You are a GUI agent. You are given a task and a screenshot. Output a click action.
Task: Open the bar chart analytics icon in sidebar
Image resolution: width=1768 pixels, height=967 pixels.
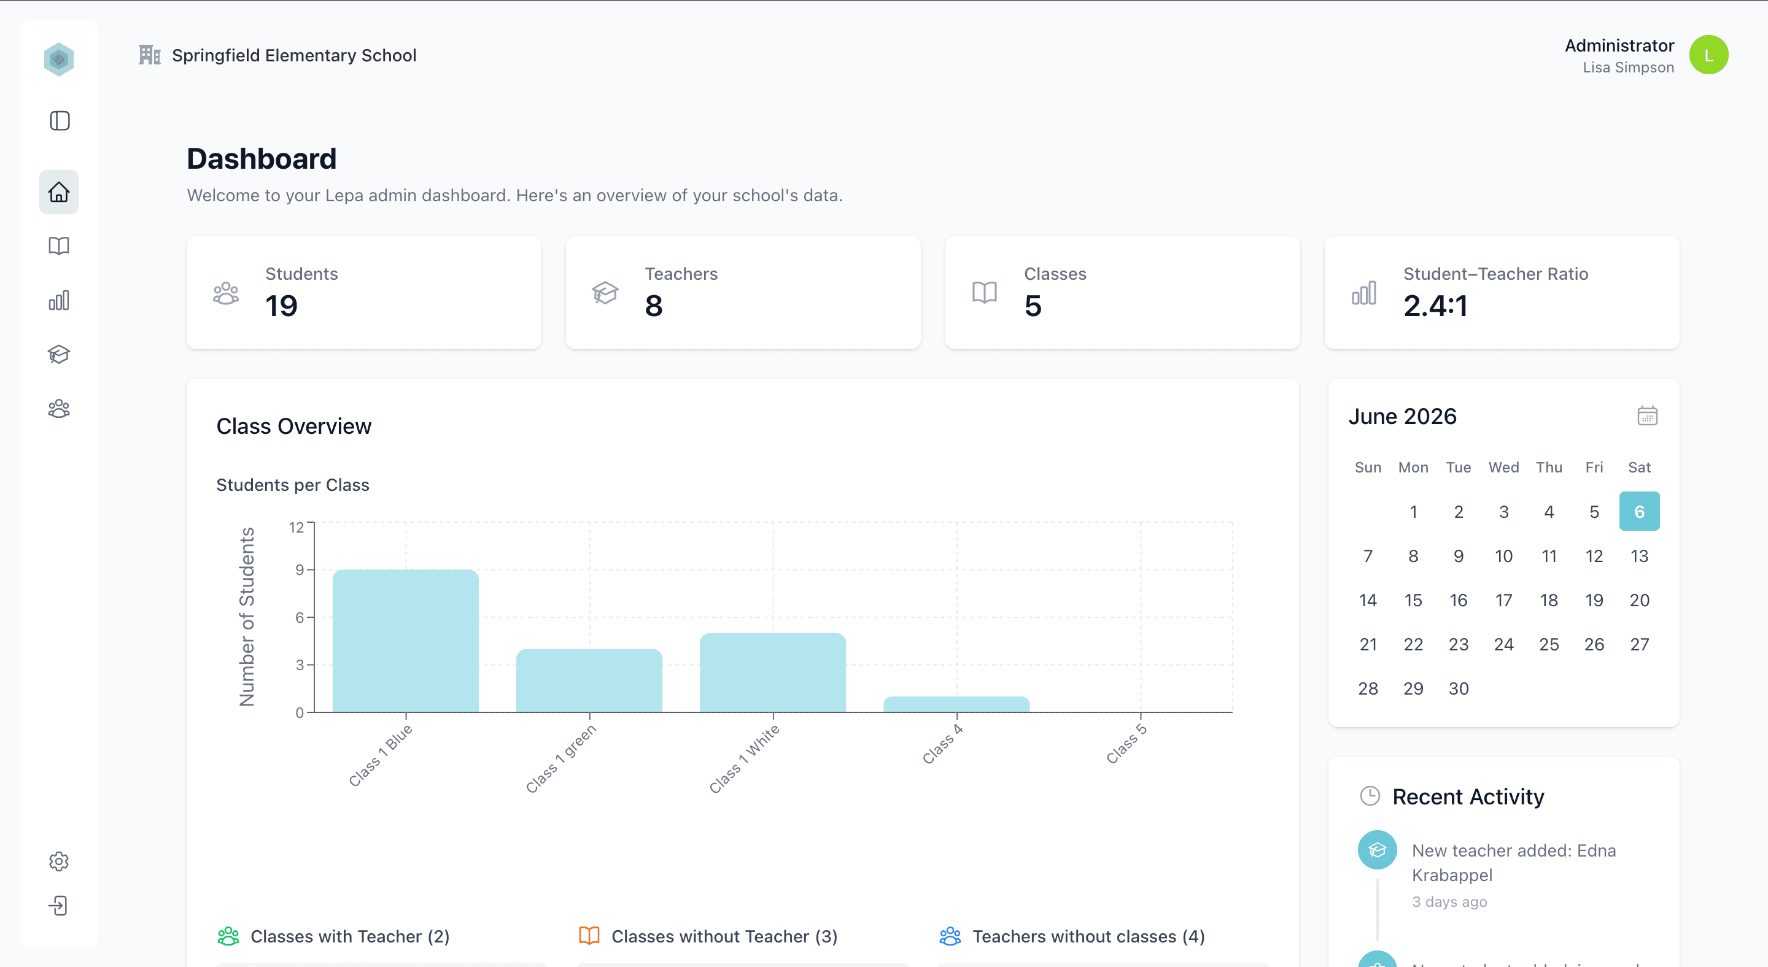pos(59,299)
